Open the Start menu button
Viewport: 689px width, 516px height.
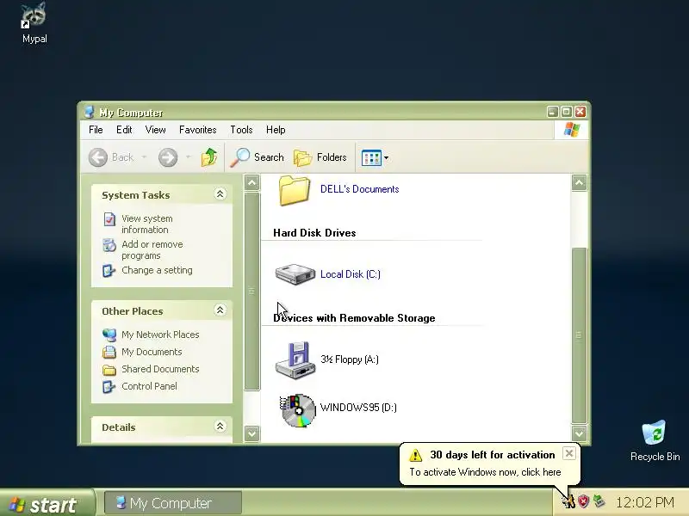tap(47, 503)
